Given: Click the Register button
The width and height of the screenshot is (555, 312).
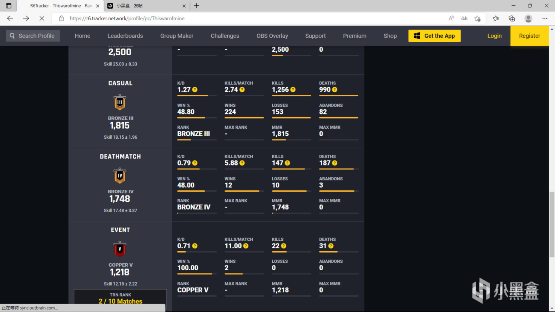Looking at the screenshot, I should coord(529,36).
